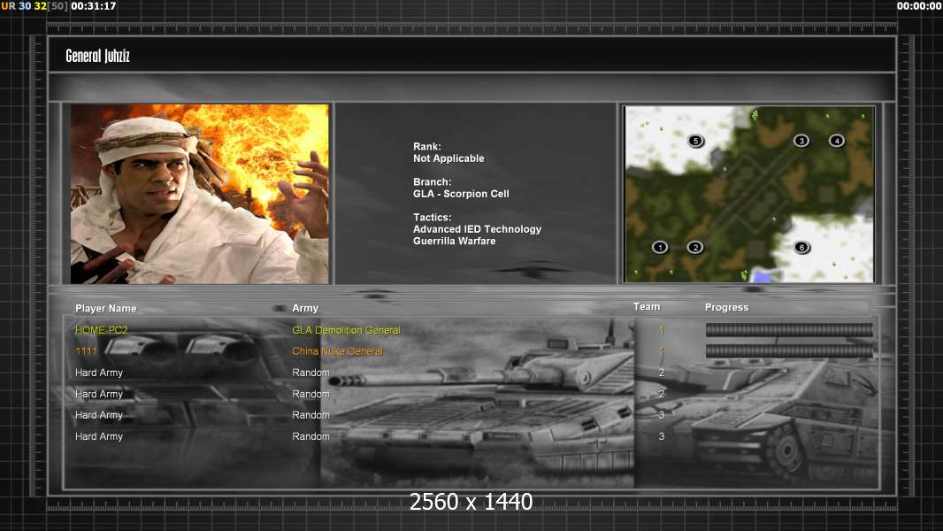Click the "China Nuke General" army entry
Viewport: 943px width, 531px height.
click(337, 351)
